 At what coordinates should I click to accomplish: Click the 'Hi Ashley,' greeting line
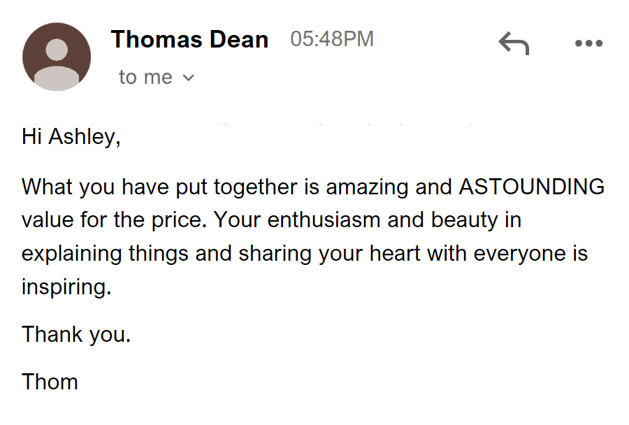[71, 136]
